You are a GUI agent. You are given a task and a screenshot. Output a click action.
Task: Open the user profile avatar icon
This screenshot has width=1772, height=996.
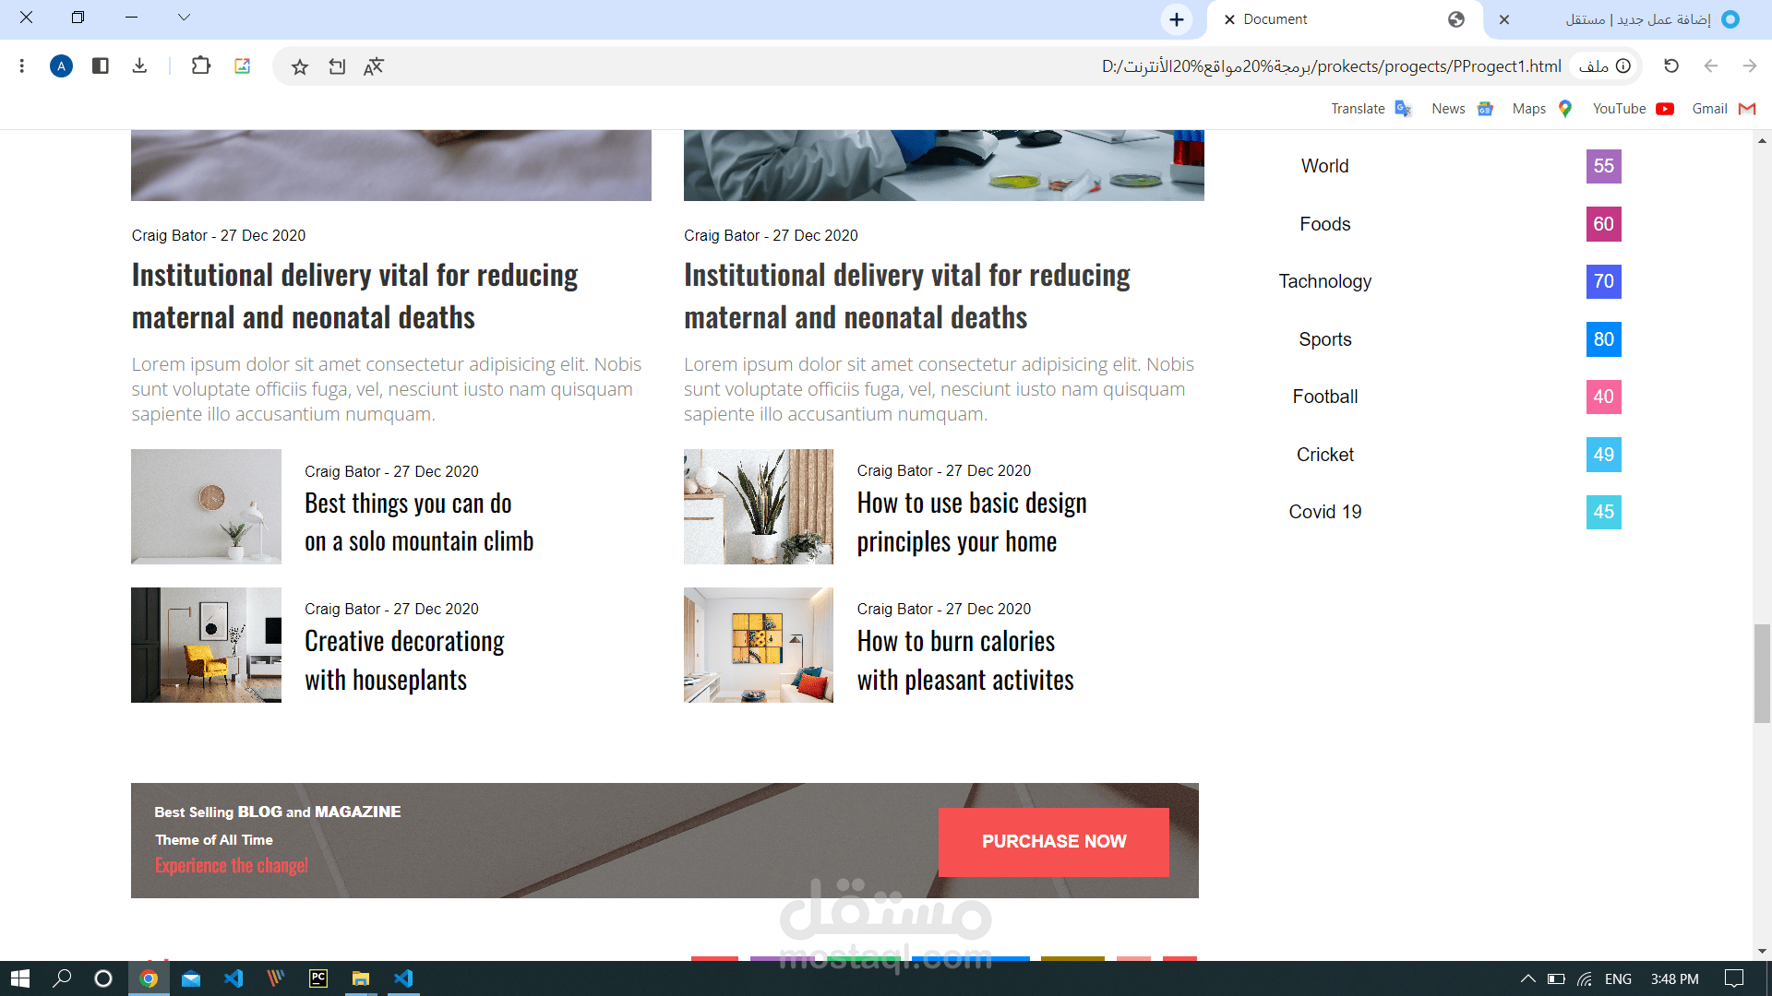coord(61,66)
